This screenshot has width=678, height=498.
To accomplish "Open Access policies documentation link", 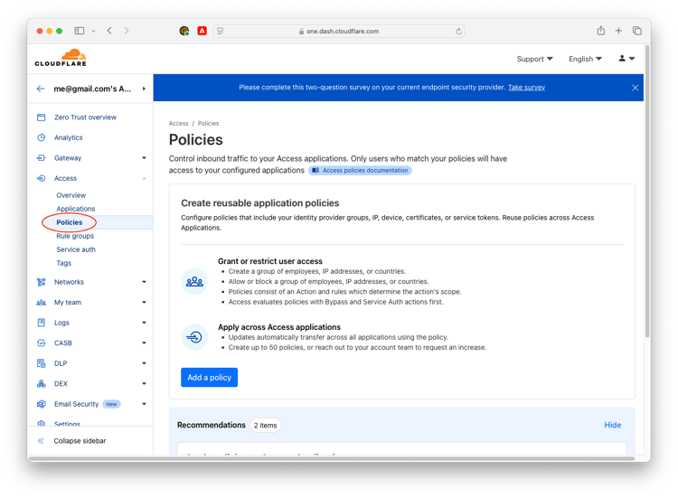I will [360, 170].
